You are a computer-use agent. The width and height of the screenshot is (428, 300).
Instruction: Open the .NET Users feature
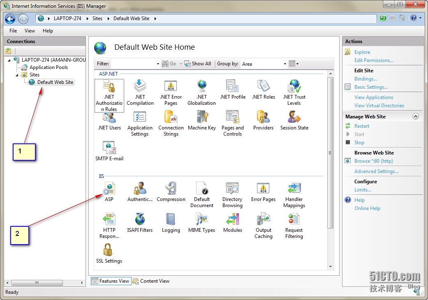coord(109,121)
